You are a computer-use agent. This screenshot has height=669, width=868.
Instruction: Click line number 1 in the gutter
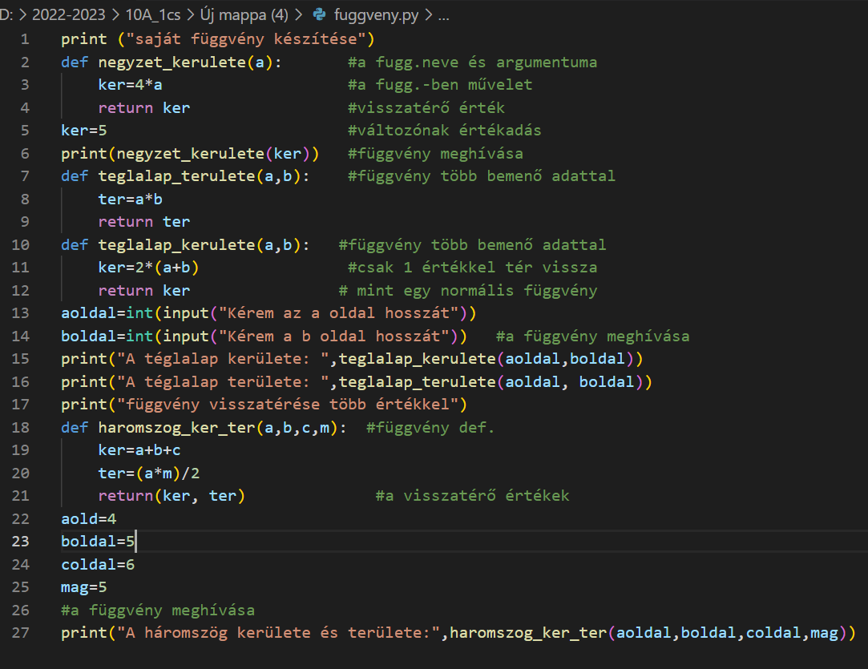coord(24,39)
